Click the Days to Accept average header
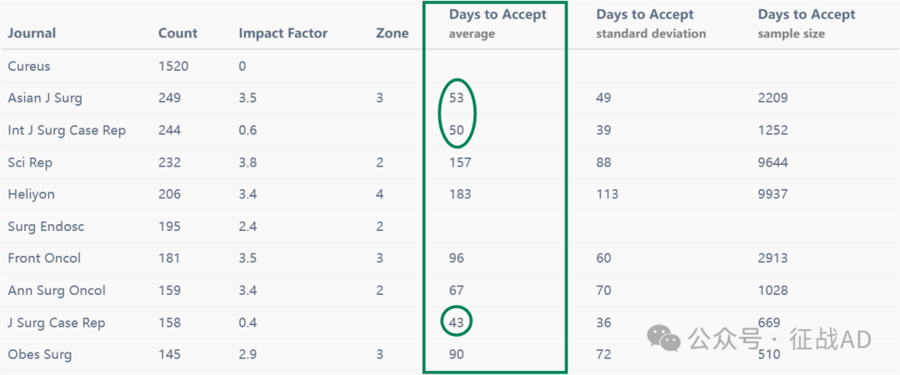The image size is (900, 375). click(x=497, y=23)
